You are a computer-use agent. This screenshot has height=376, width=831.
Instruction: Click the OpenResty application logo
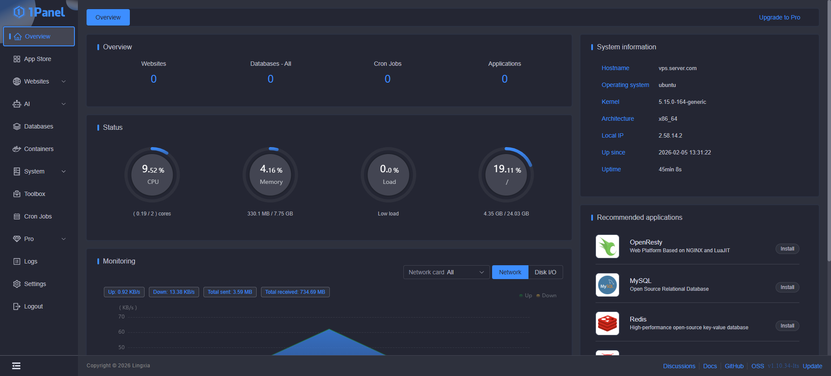tap(607, 246)
